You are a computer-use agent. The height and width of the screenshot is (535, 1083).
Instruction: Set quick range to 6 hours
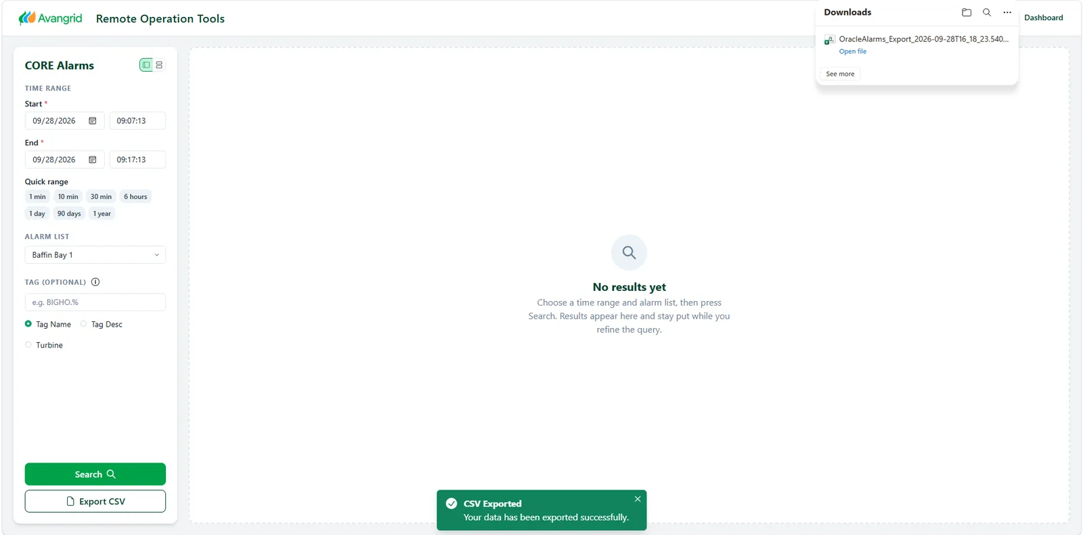tap(135, 197)
